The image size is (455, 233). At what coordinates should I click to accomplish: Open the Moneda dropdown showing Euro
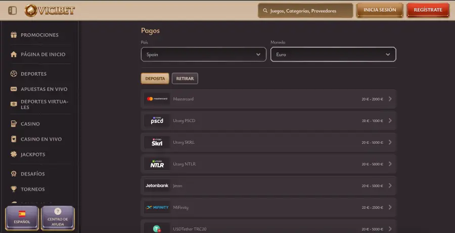(333, 54)
